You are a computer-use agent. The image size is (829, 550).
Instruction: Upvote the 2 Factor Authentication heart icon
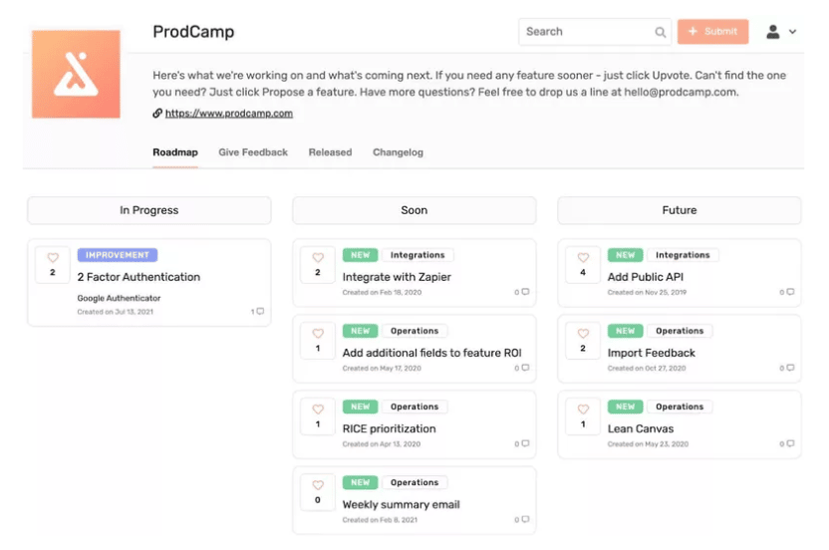(x=53, y=257)
